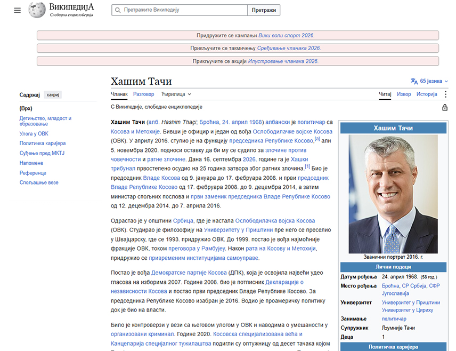Focus the Претражите Википедију search field
The image size is (456, 351).
point(180,10)
